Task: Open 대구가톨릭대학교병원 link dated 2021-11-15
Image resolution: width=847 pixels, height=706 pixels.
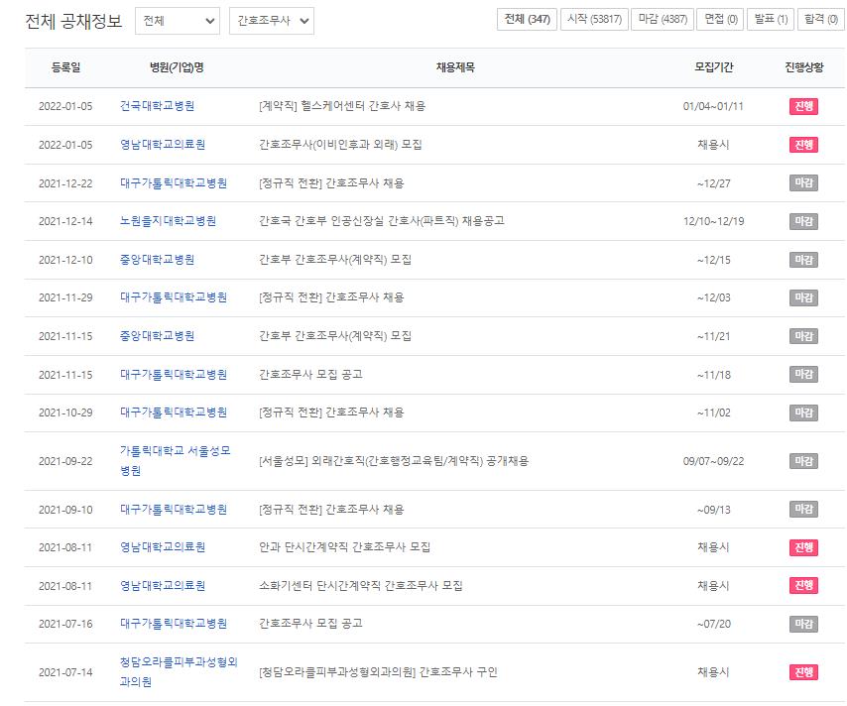Action: [174, 375]
